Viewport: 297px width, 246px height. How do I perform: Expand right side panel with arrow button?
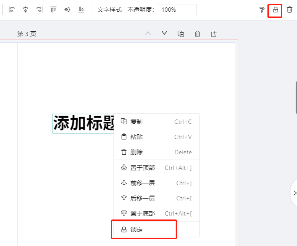click(294, 193)
